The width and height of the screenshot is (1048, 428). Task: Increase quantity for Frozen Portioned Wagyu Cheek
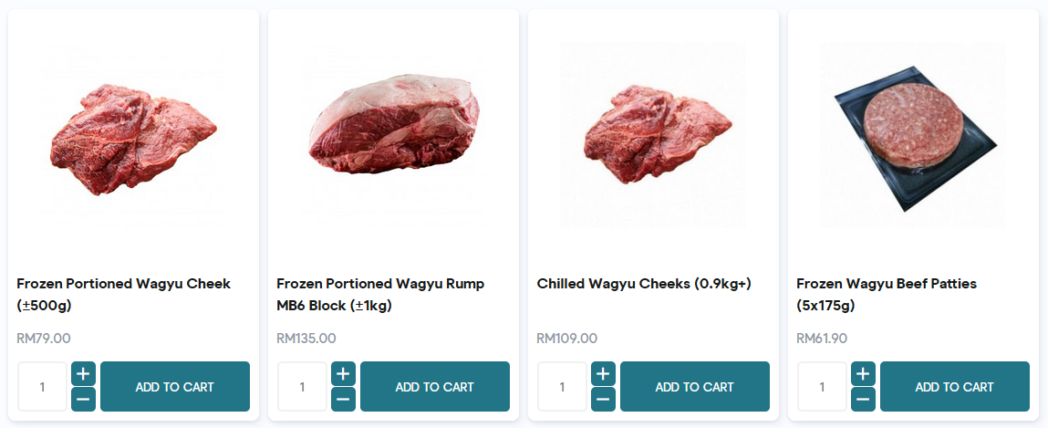pyautogui.click(x=83, y=373)
